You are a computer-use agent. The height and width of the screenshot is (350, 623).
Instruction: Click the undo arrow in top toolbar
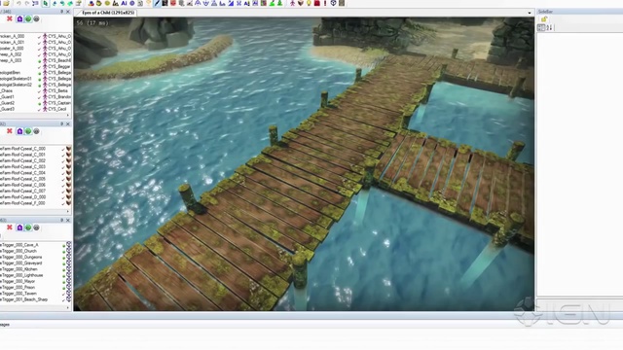(x=18, y=3)
